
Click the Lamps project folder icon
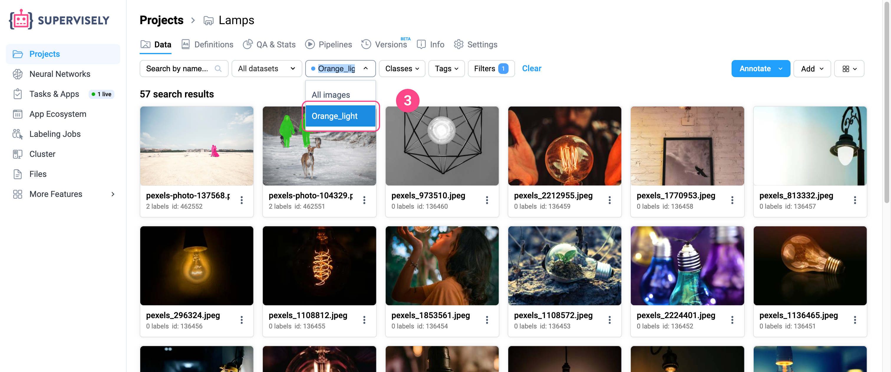pyautogui.click(x=208, y=20)
